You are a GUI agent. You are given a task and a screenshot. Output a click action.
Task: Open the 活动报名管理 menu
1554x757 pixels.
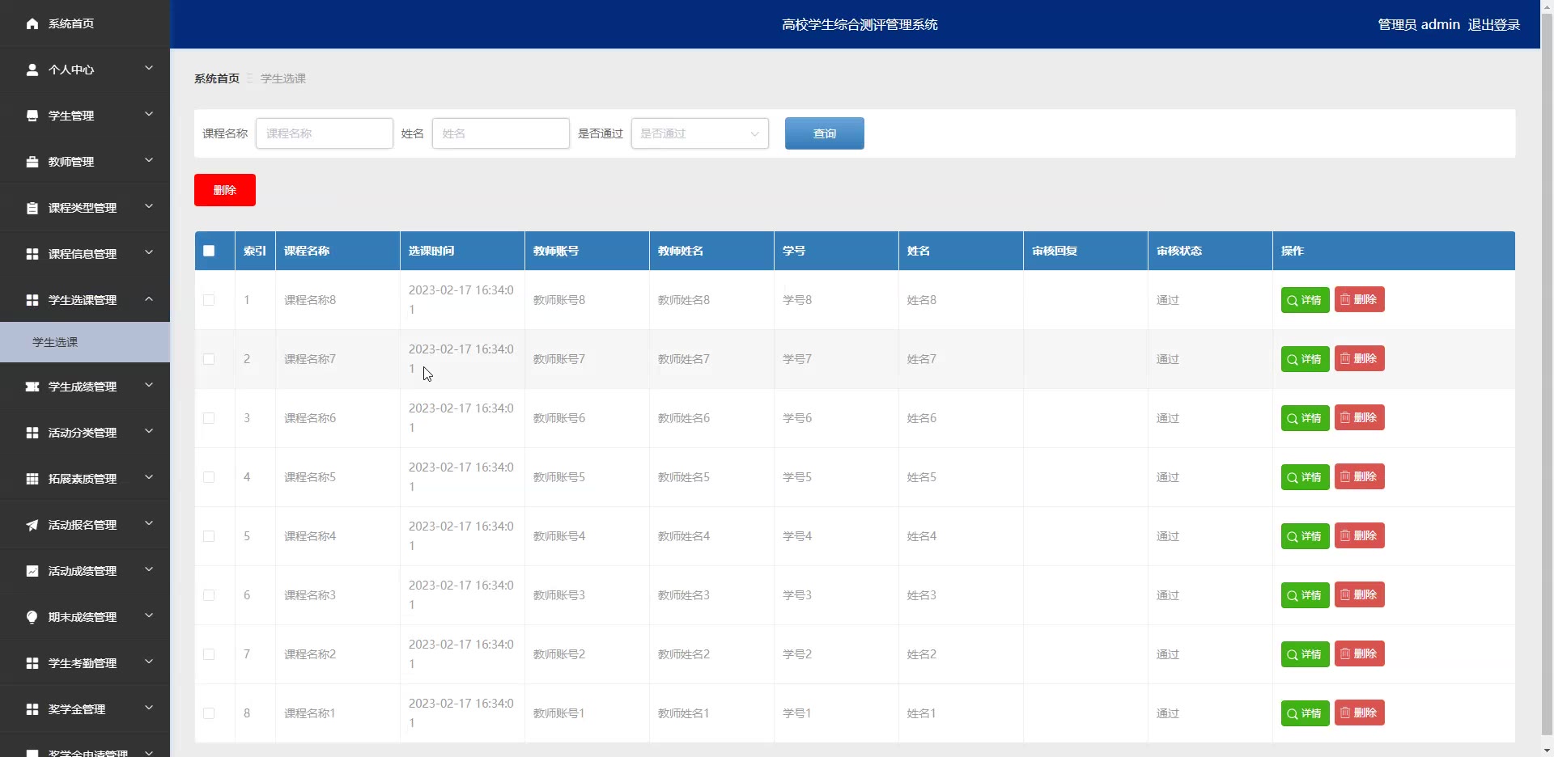pyautogui.click(x=85, y=525)
